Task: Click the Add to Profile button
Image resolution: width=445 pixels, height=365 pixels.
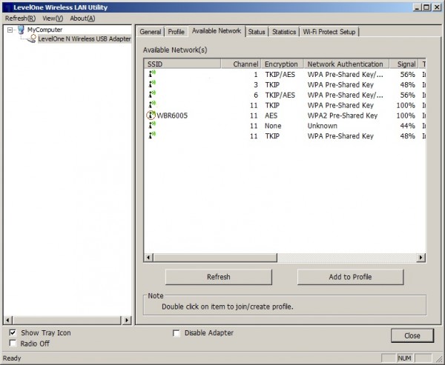Action: pyautogui.click(x=350, y=277)
